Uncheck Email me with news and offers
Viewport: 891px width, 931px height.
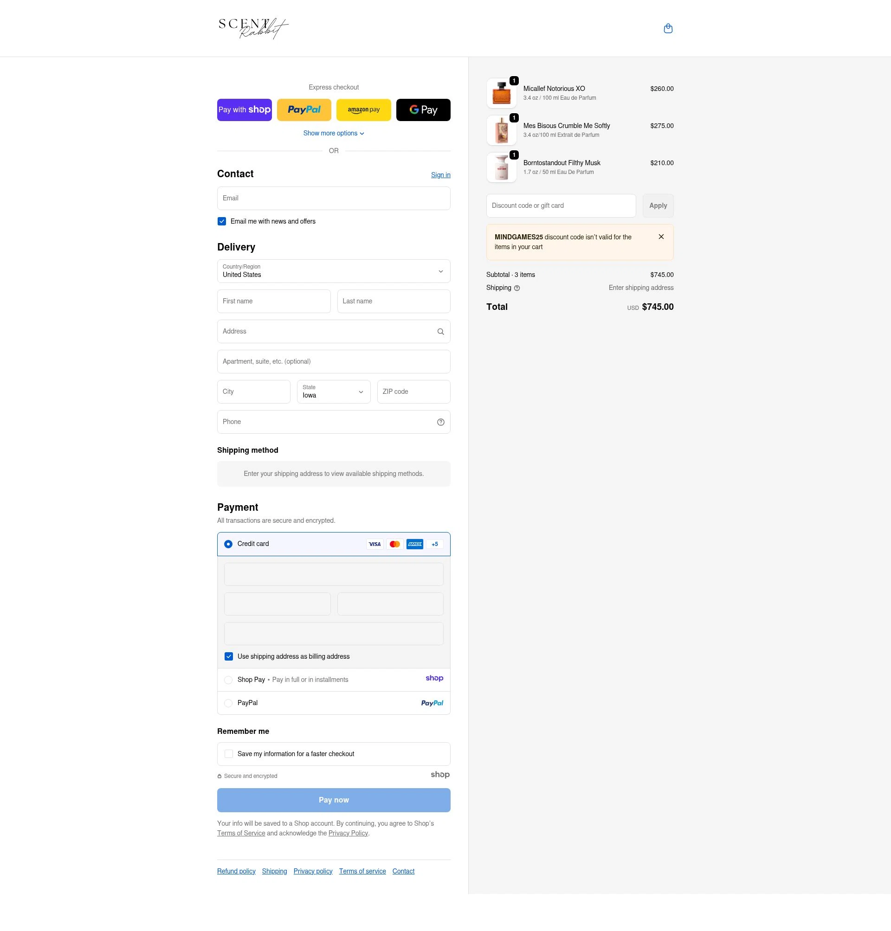click(x=221, y=221)
